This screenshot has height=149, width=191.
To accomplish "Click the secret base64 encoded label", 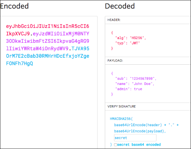I will point(139,145).
